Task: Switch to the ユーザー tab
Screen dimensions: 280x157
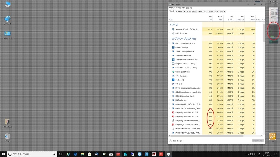Action: (210, 11)
